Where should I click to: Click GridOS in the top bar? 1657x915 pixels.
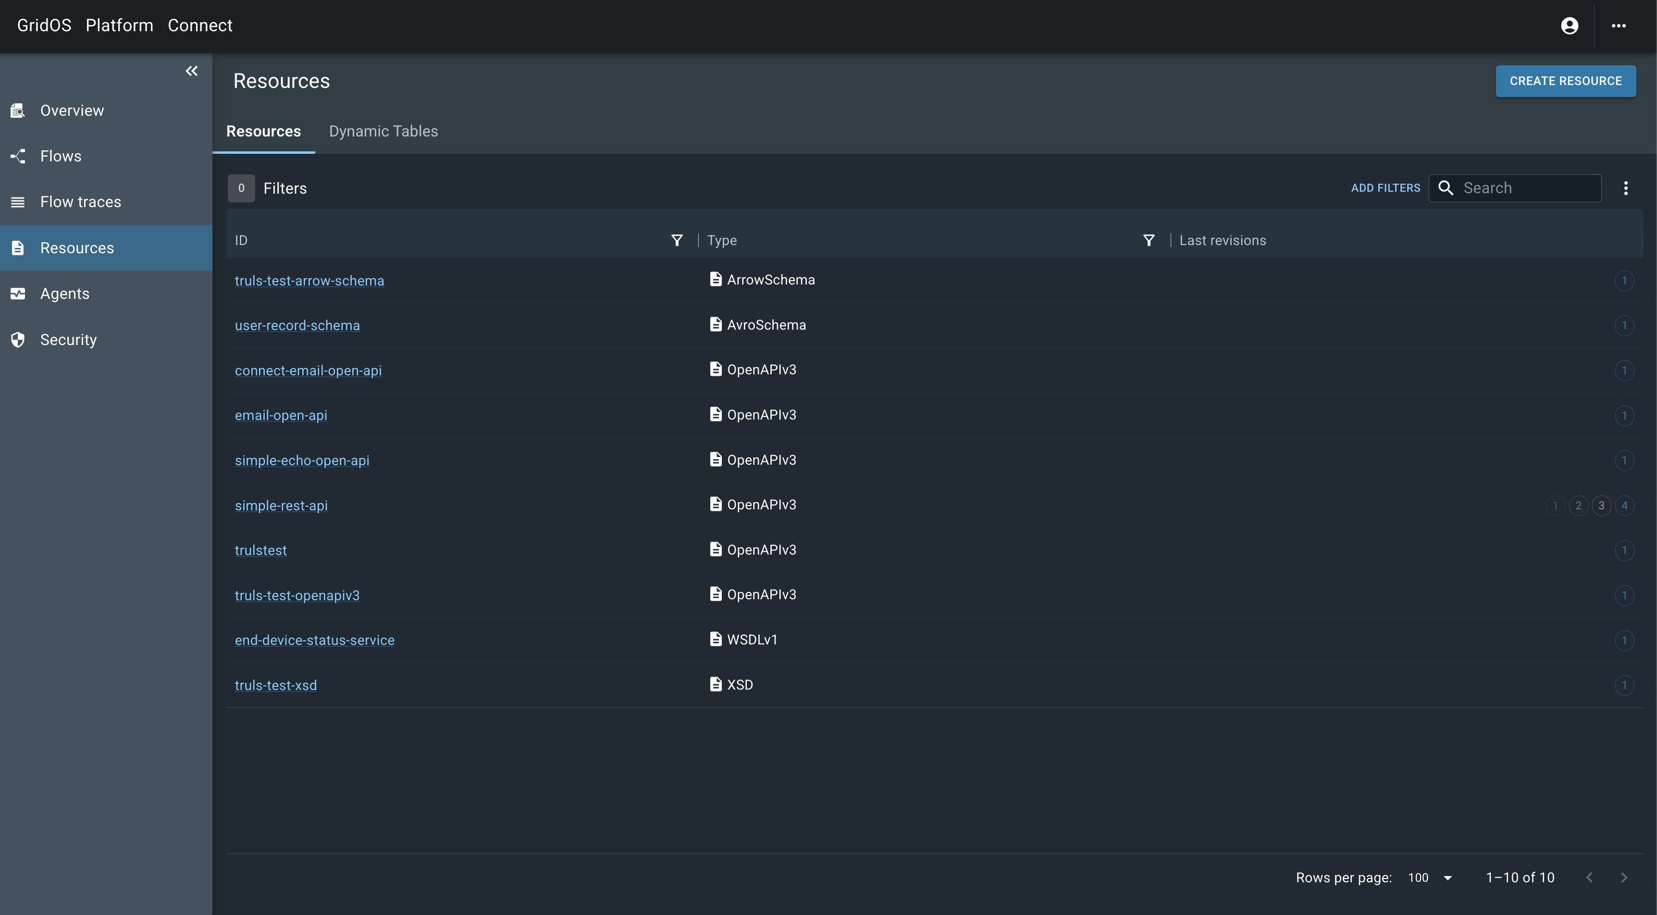[44, 26]
